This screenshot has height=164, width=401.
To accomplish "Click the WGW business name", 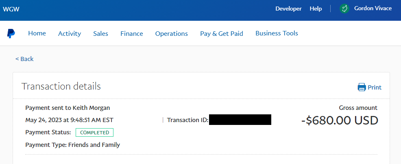I will (11, 9).
